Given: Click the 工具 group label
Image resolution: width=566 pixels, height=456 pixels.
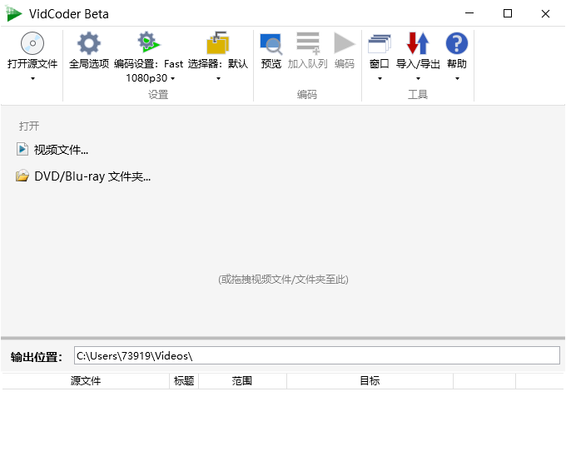Looking at the screenshot, I should pos(418,95).
